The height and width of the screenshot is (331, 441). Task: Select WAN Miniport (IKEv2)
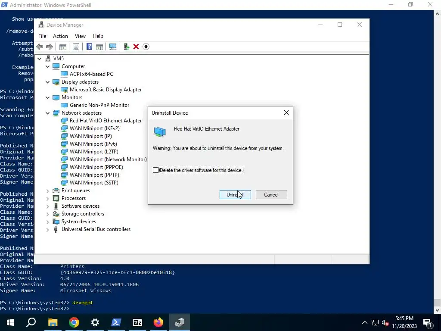coord(95,128)
